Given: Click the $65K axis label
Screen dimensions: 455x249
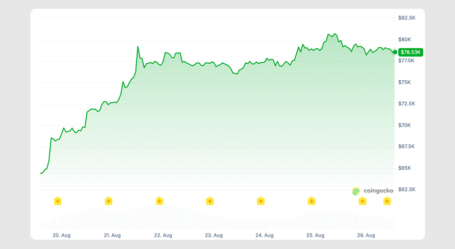Looking at the screenshot, I should pyautogui.click(x=405, y=168).
